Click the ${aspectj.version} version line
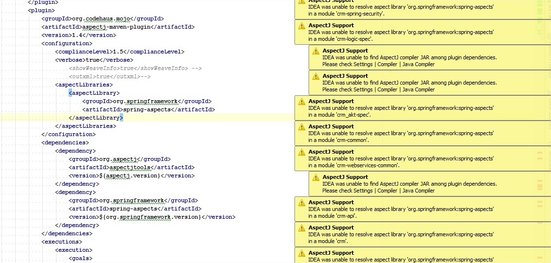The height and width of the screenshot is (263, 551). [131, 175]
